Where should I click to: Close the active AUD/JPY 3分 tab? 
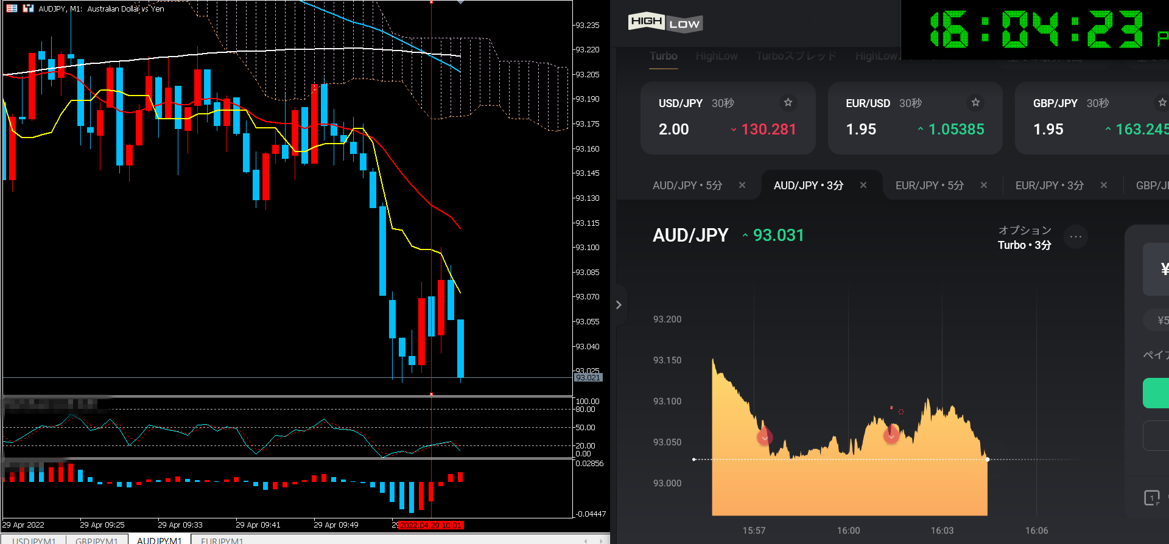(x=863, y=185)
